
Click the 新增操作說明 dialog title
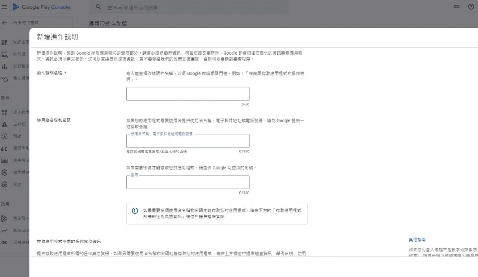click(57, 37)
